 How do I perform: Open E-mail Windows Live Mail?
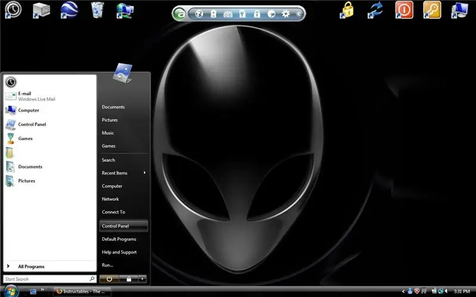[x=50, y=96]
